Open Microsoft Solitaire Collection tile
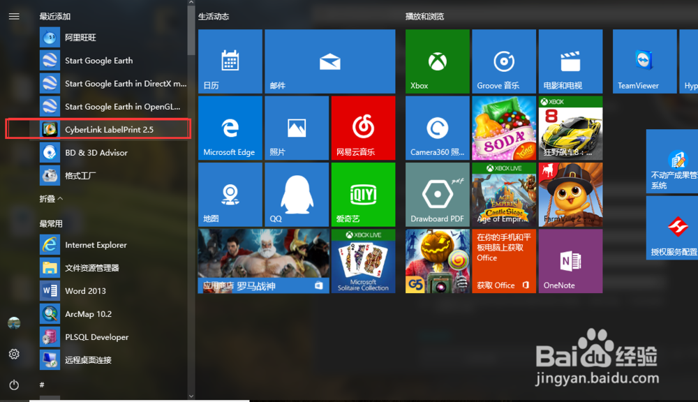This screenshot has width=698, height=402. pyautogui.click(x=363, y=261)
